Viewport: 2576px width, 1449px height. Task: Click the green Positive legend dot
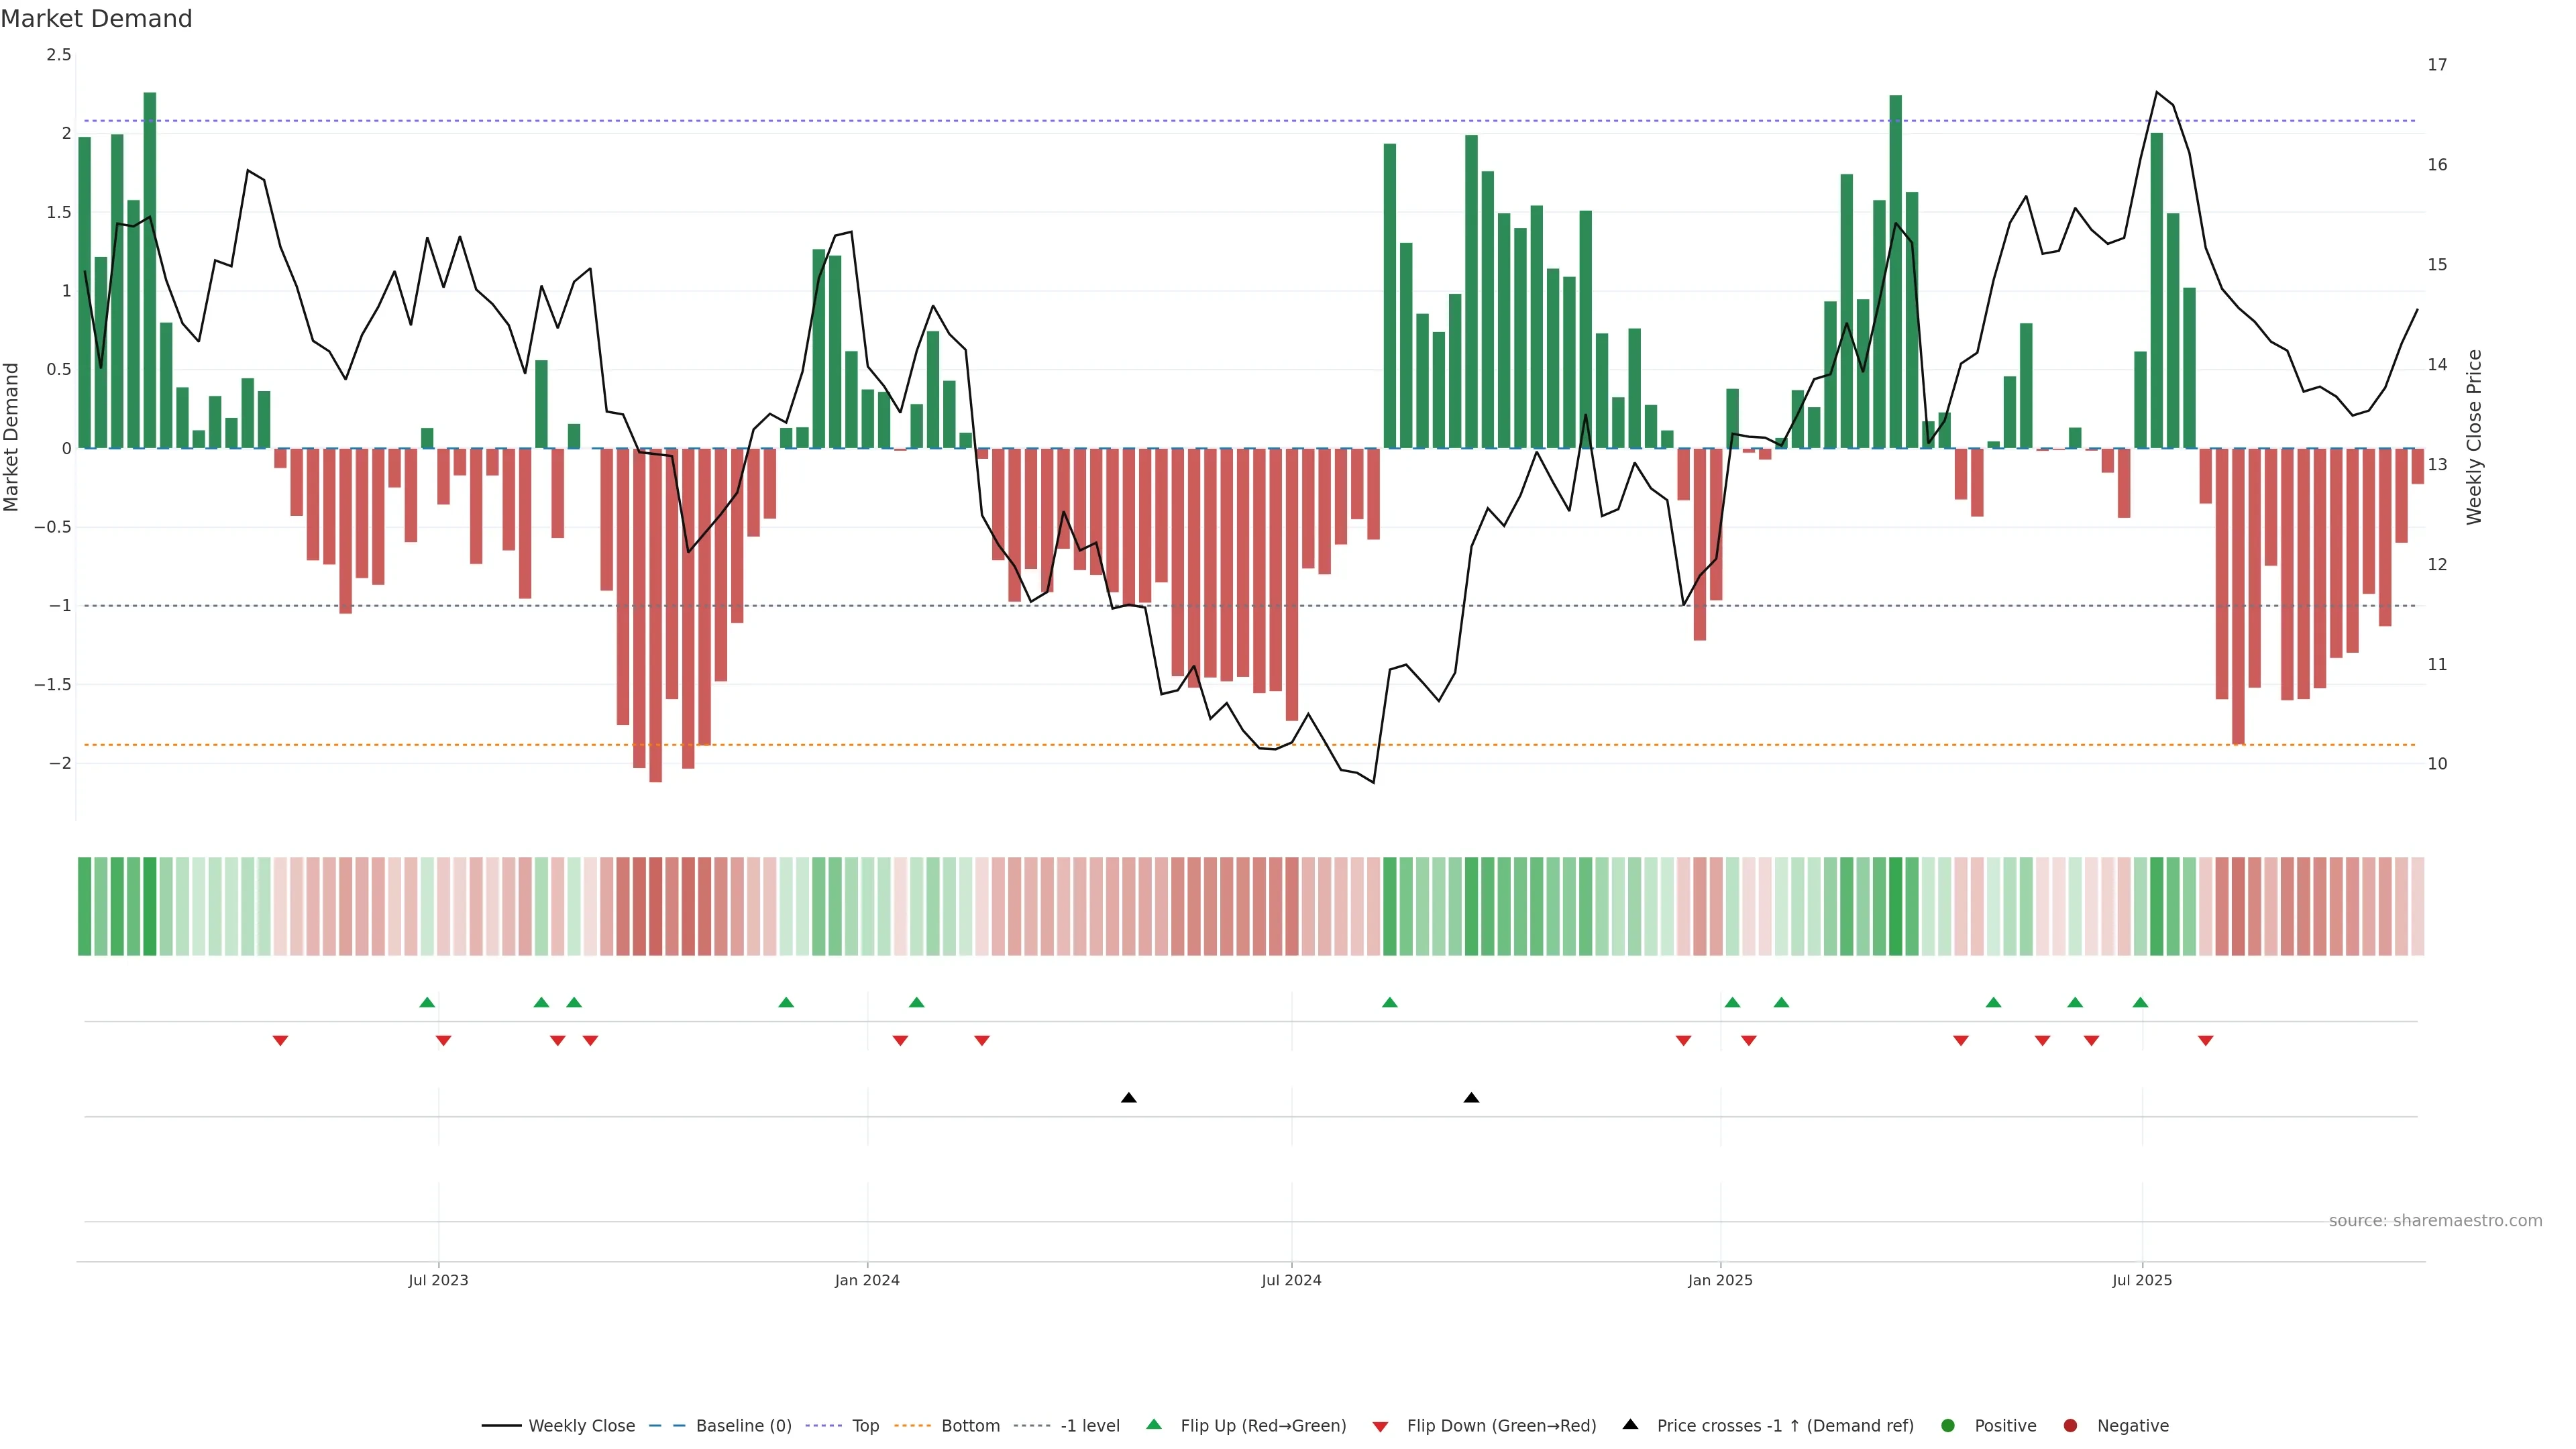coord(1947,1425)
